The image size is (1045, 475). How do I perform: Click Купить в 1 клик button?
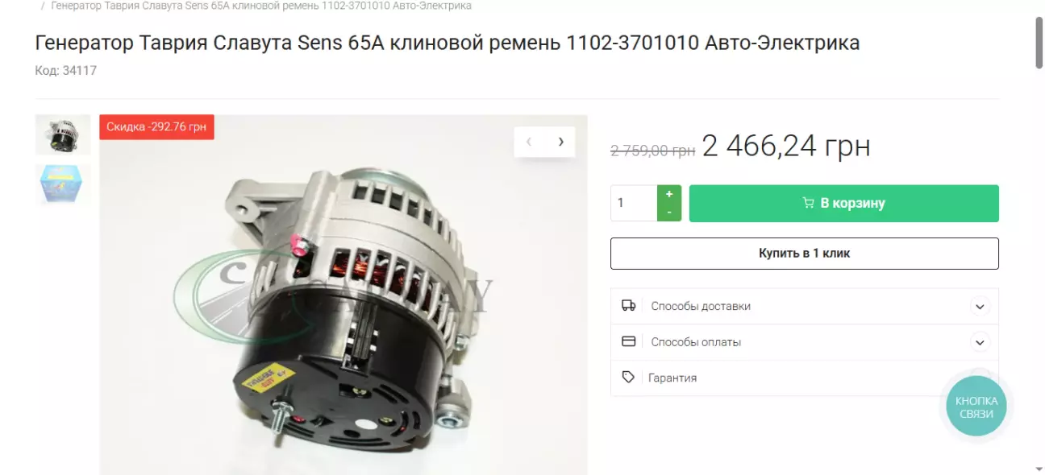pos(804,253)
